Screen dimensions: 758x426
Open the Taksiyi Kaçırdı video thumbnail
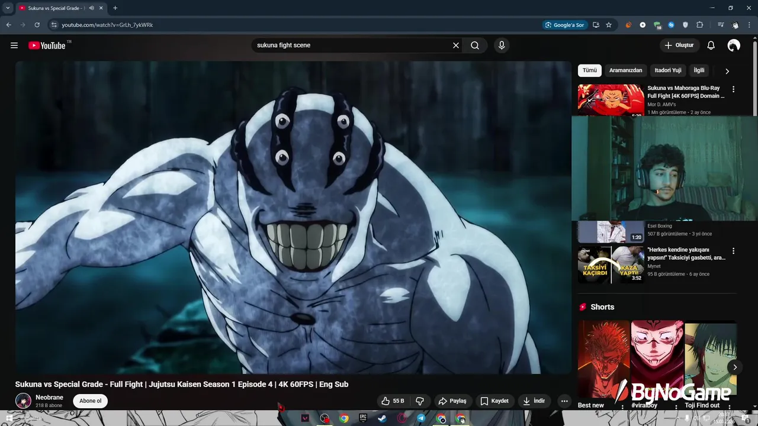coord(611,264)
